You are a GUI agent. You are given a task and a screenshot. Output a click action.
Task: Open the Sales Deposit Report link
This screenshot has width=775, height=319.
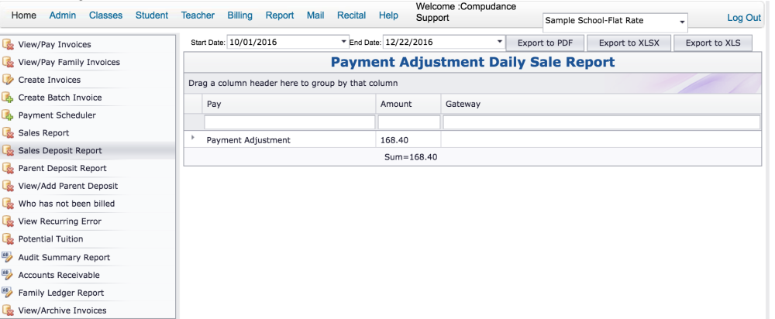(x=60, y=151)
